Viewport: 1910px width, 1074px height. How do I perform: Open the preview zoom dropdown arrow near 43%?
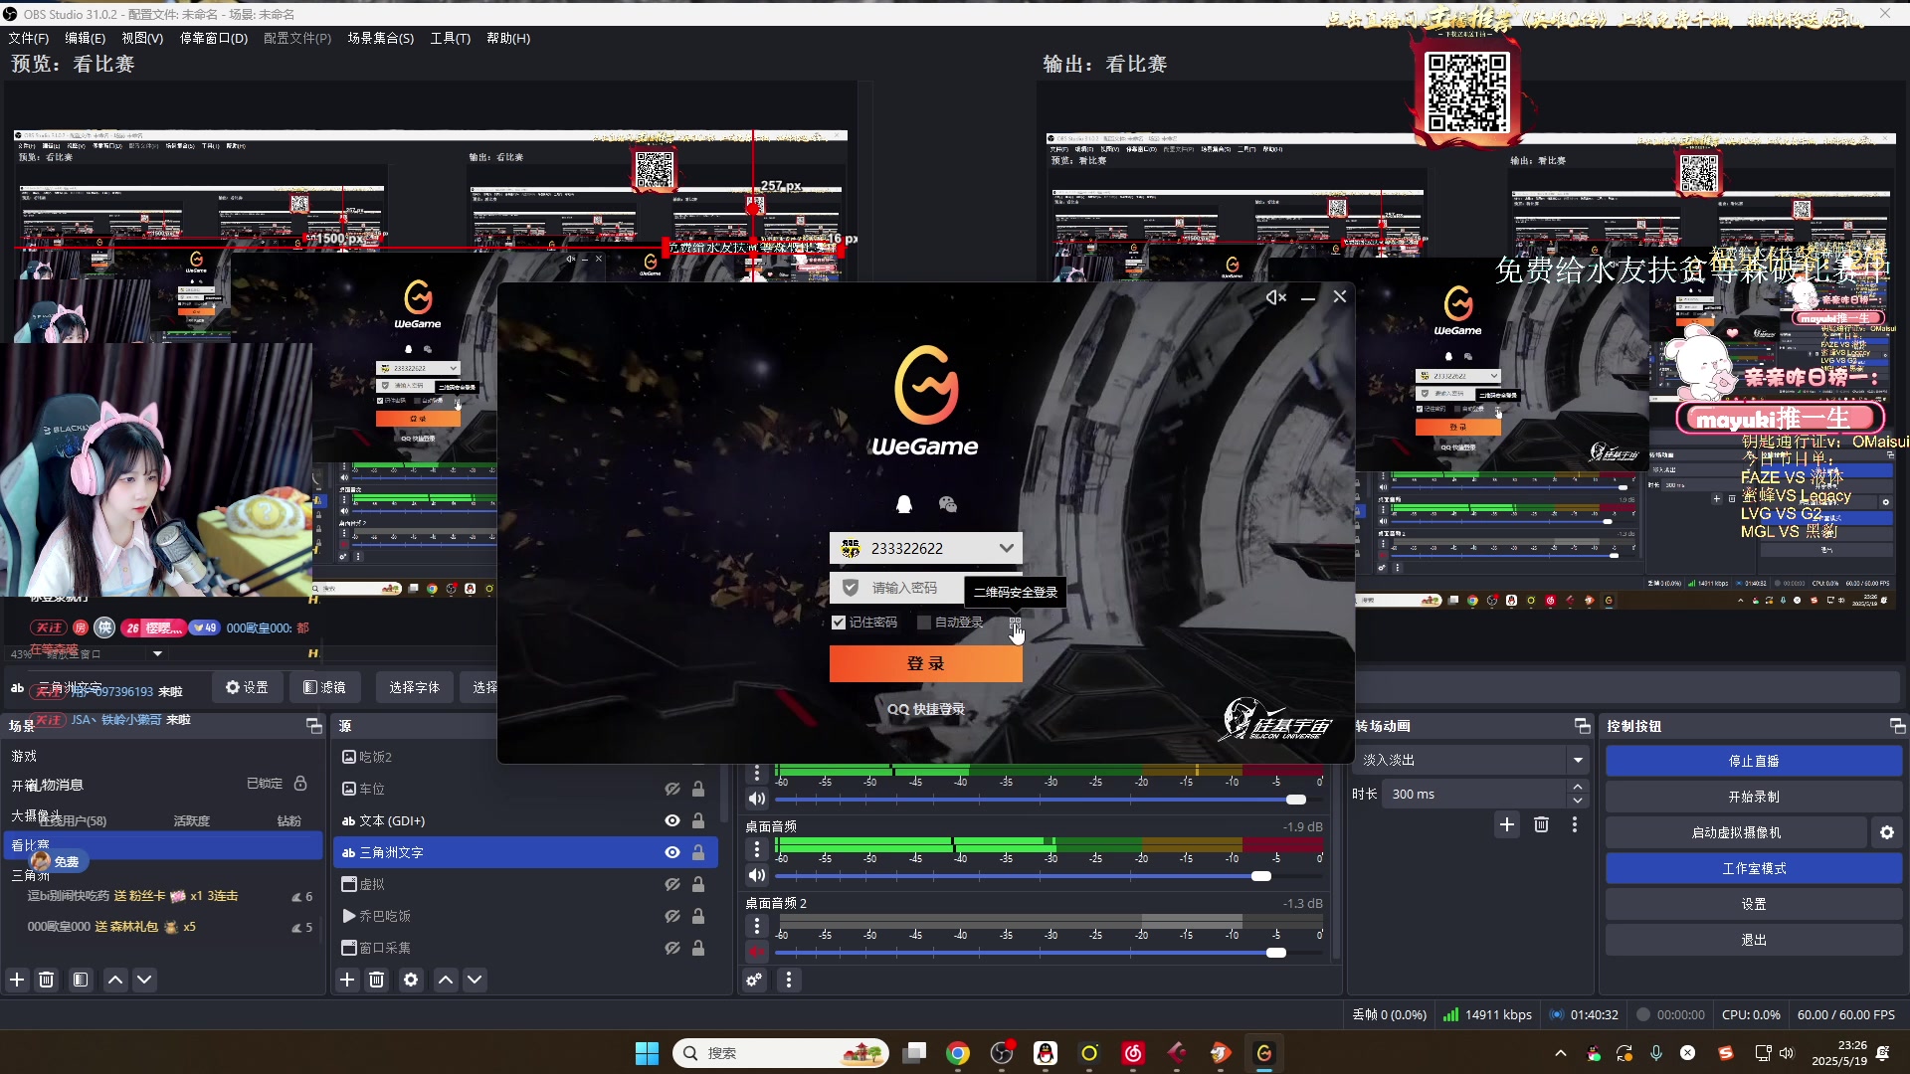157,654
